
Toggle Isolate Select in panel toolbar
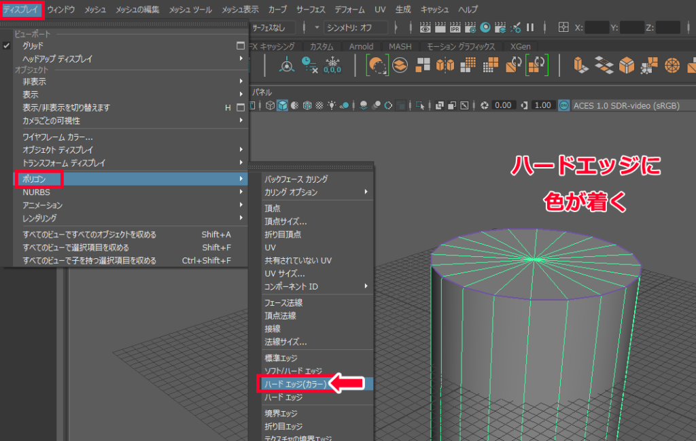point(420,105)
